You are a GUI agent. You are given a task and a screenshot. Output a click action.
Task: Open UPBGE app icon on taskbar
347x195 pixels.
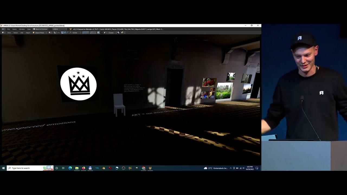(150, 168)
